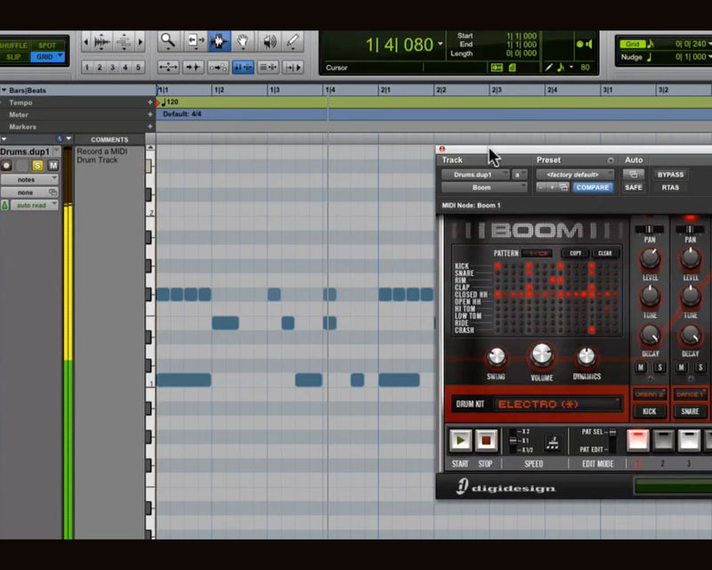Mute the Drums.dup1 track
The image size is (712, 570).
(53, 166)
